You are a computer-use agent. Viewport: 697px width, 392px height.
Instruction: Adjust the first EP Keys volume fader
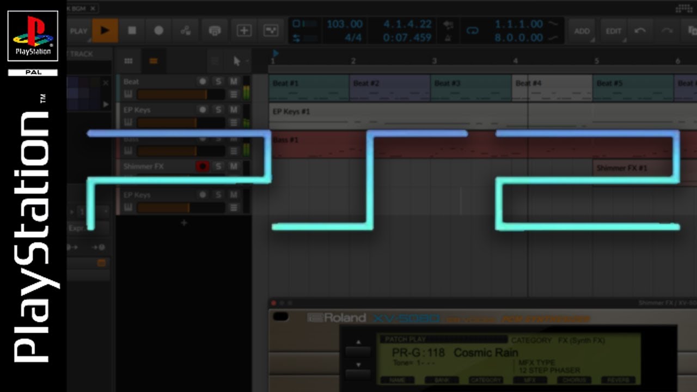[180, 123]
